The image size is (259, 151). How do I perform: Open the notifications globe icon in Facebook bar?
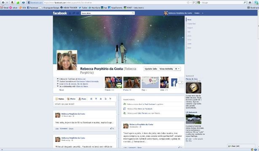pyautogui.click(x=77, y=13)
